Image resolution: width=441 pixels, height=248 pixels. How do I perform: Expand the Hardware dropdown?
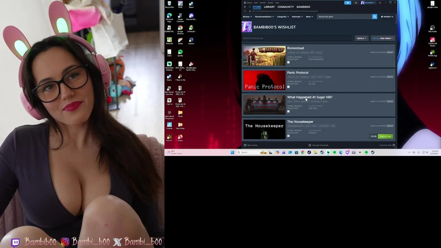click(x=297, y=17)
